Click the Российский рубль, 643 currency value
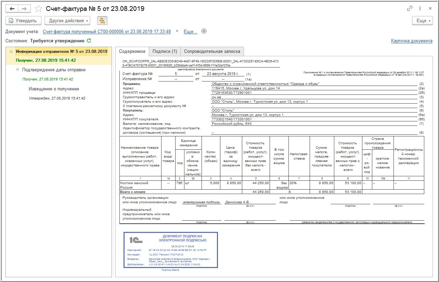This screenshot has height=282, width=439. tap(232, 124)
